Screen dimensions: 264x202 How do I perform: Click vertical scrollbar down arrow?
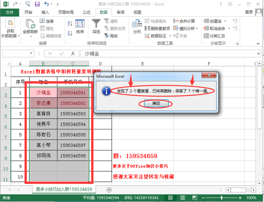coord(259,183)
